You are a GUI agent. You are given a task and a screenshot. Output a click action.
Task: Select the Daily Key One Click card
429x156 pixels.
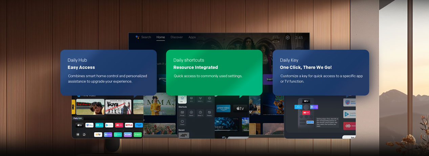point(321,72)
